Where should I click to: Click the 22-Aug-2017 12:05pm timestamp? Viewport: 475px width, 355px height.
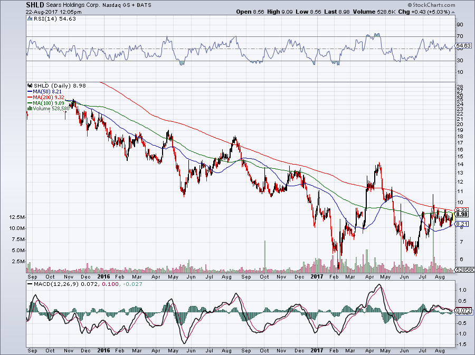click(54, 12)
